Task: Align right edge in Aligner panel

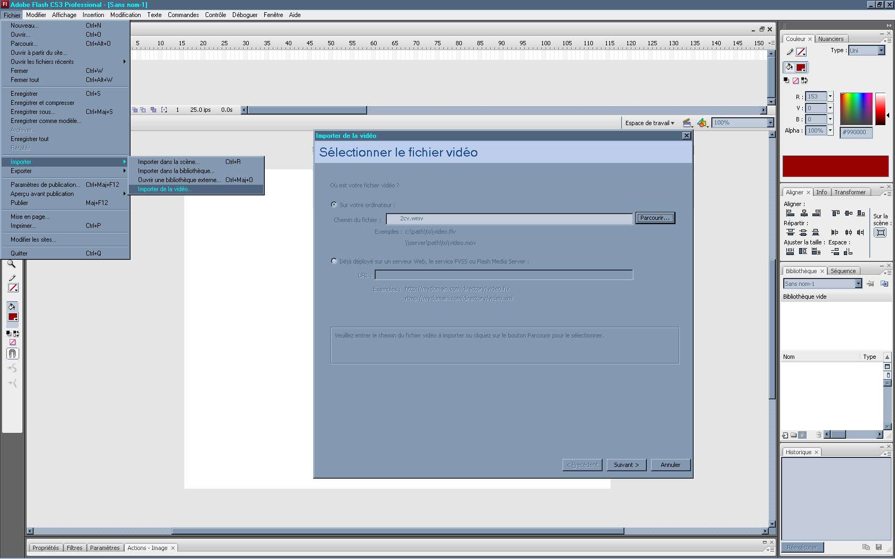Action: coord(817,213)
